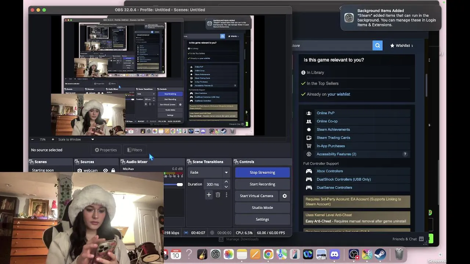Open OBS Settings button
470x264 pixels.
tap(262, 219)
